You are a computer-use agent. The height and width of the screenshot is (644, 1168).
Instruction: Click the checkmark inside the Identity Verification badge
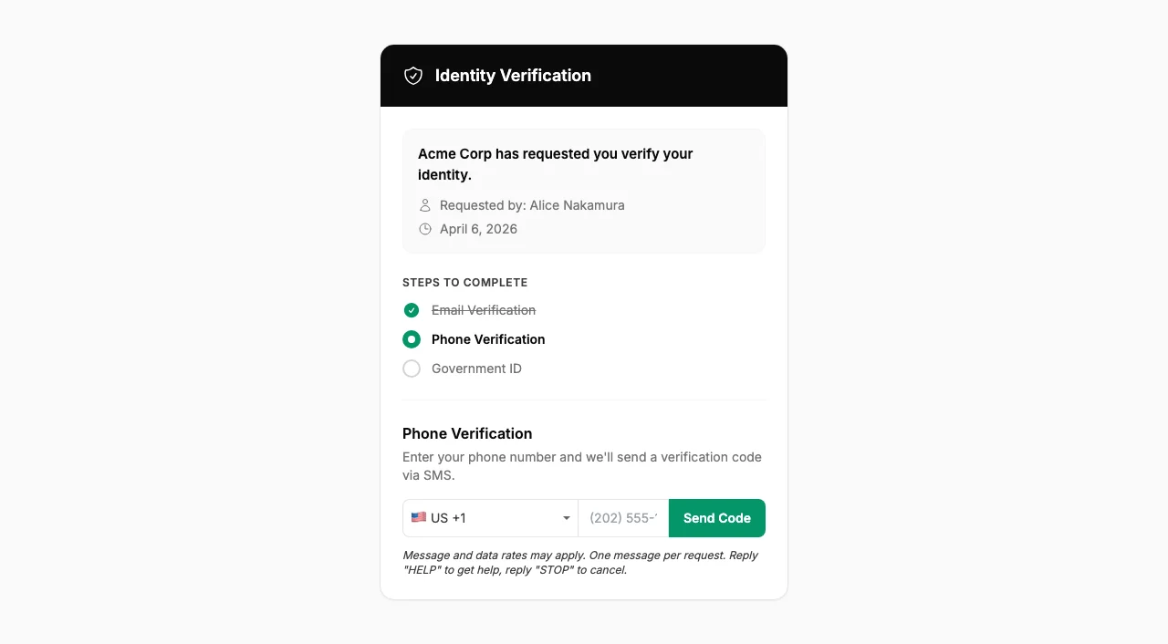tap(413, 76)
